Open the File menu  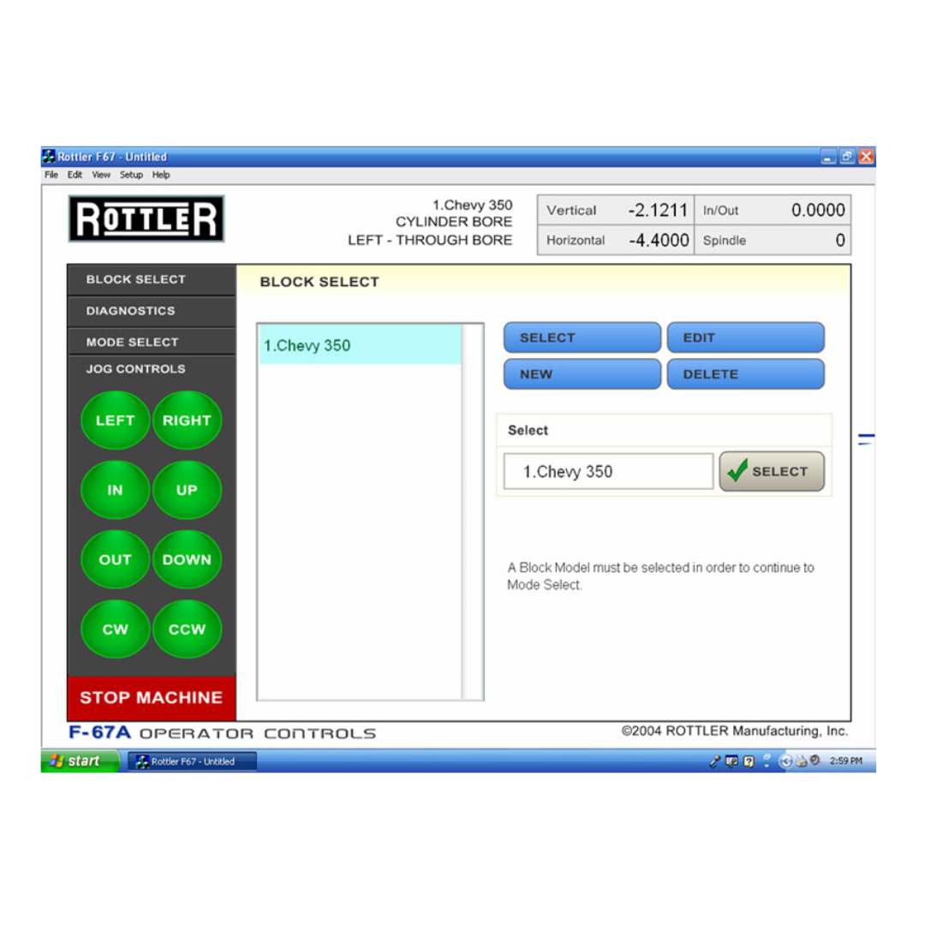click(52, 175)
